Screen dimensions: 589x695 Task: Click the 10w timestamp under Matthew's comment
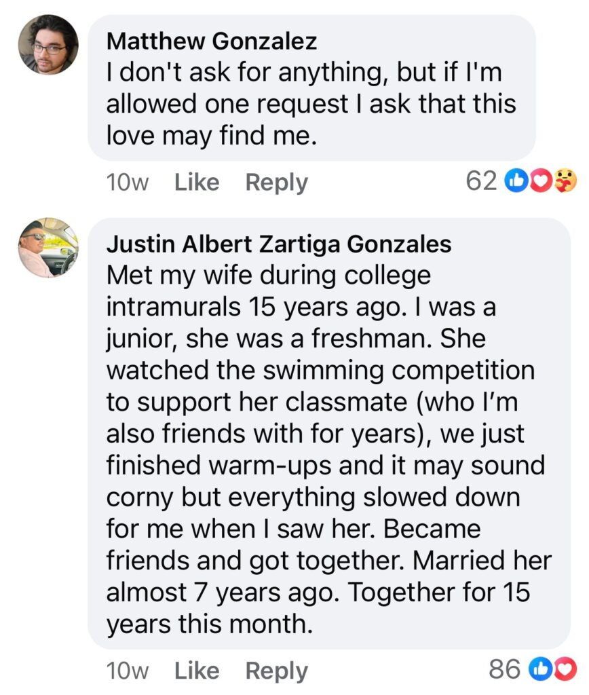click(128, 182)
